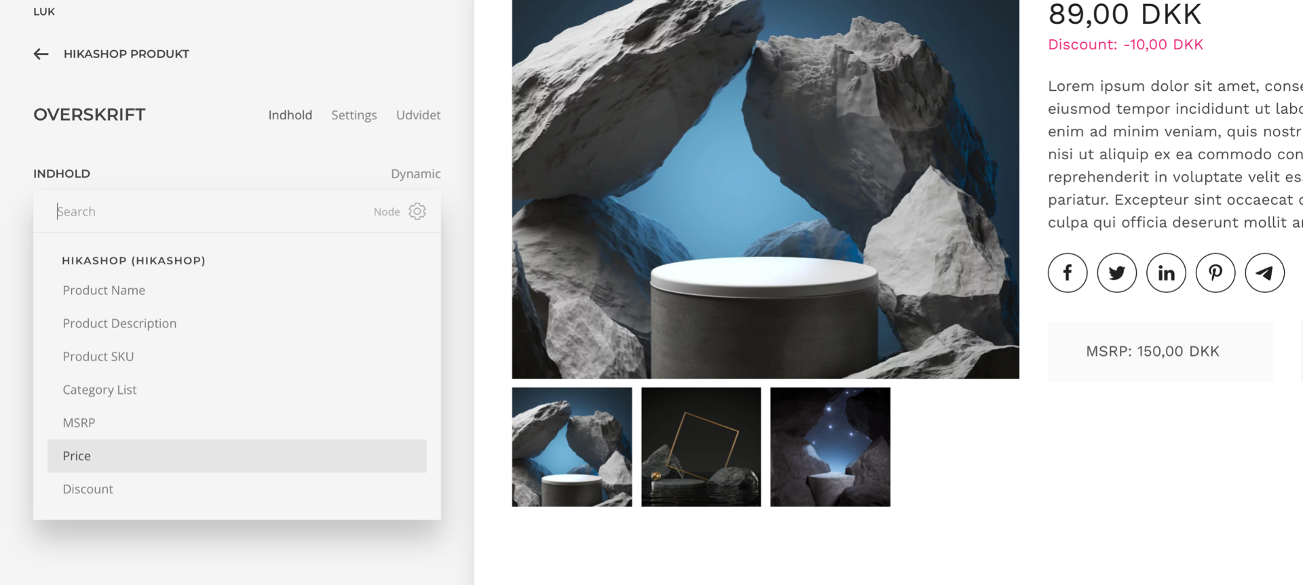Share product on Twitter
Screen dimensions: 1303x585
click(x=1117, y=273)
